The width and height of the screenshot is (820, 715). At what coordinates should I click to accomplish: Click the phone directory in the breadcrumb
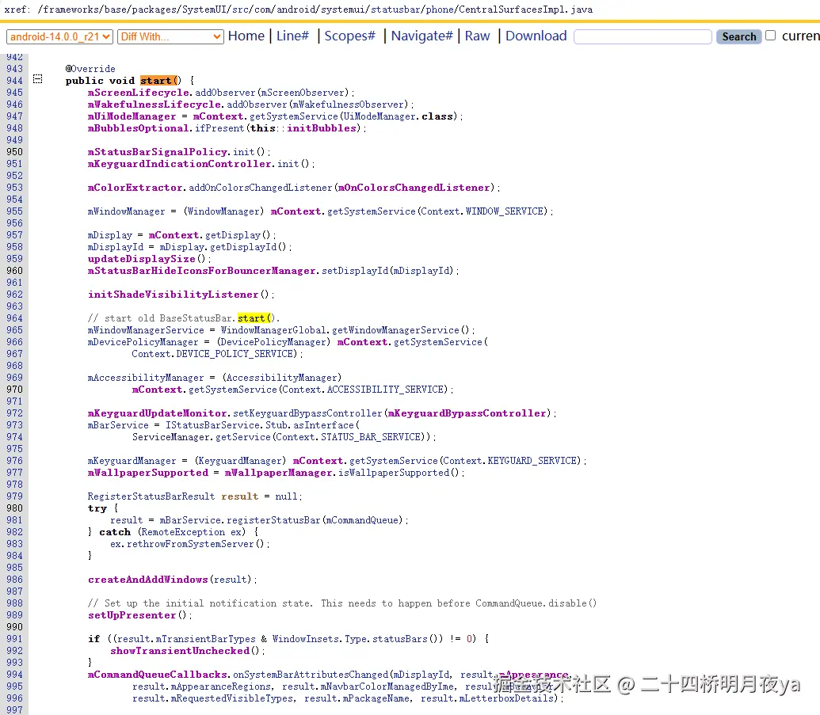coord(441,10)
